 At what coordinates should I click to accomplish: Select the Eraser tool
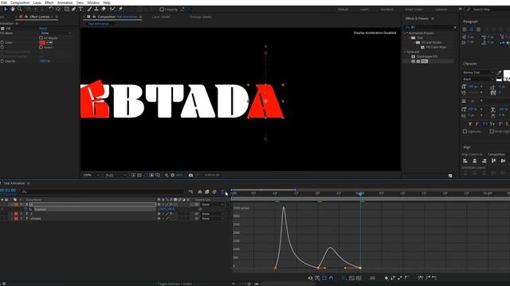pos(104,9)
